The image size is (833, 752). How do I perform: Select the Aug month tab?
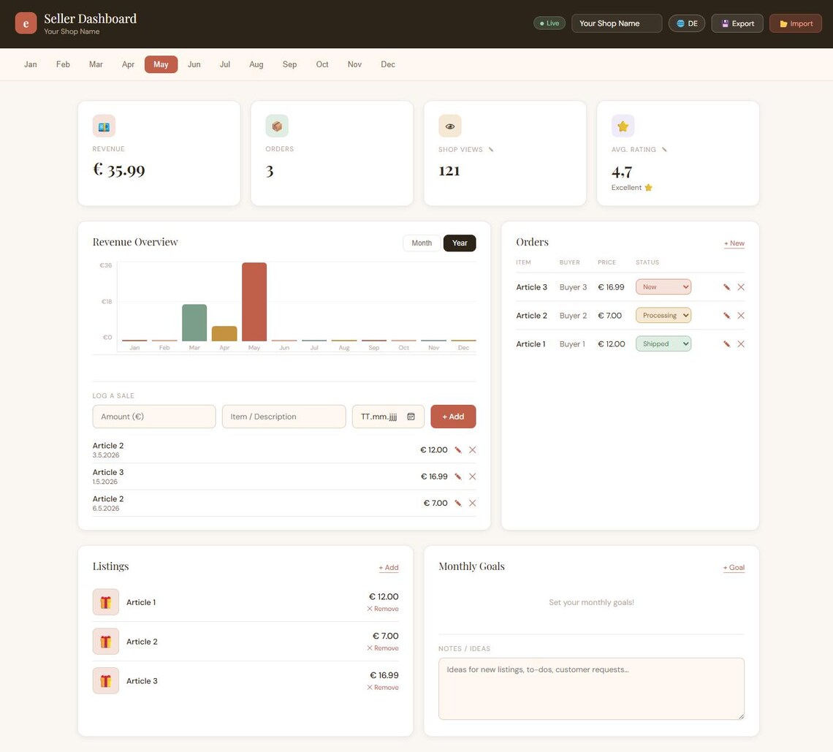[x=256, y=64]
